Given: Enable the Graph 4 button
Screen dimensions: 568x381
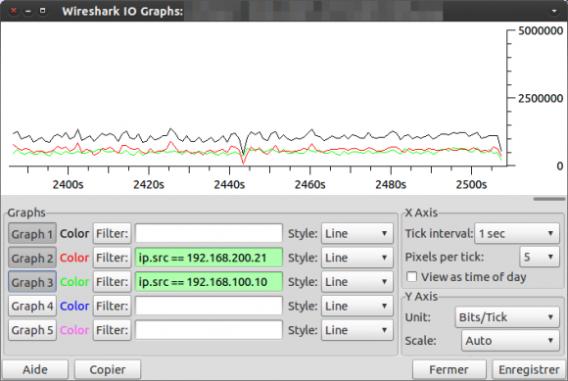Looking at the screenshot, I should point(32,306).
